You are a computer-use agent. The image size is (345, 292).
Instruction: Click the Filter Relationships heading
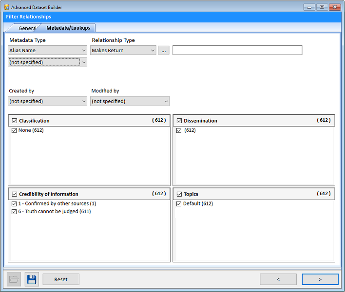coord(29,17)
